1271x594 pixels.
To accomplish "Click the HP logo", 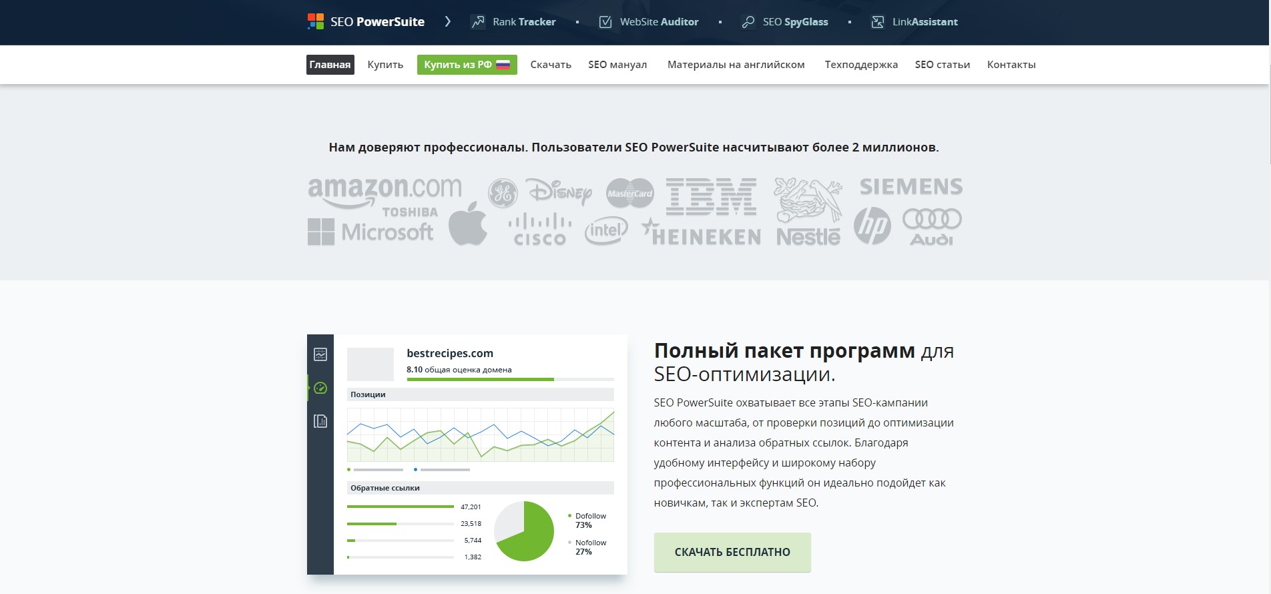I will (872, 225).
